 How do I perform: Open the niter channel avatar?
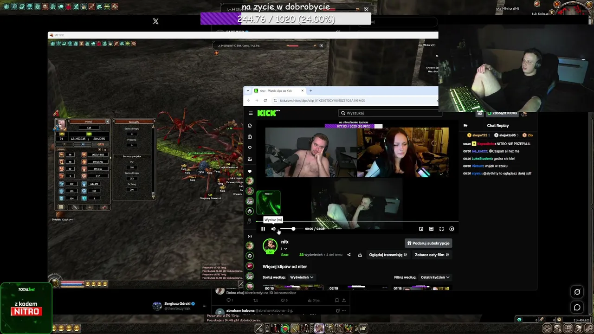(x=270, y=246)
